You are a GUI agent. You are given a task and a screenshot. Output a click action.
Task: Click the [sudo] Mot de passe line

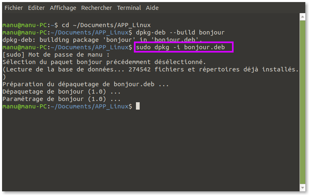click(x=56, y=55)
